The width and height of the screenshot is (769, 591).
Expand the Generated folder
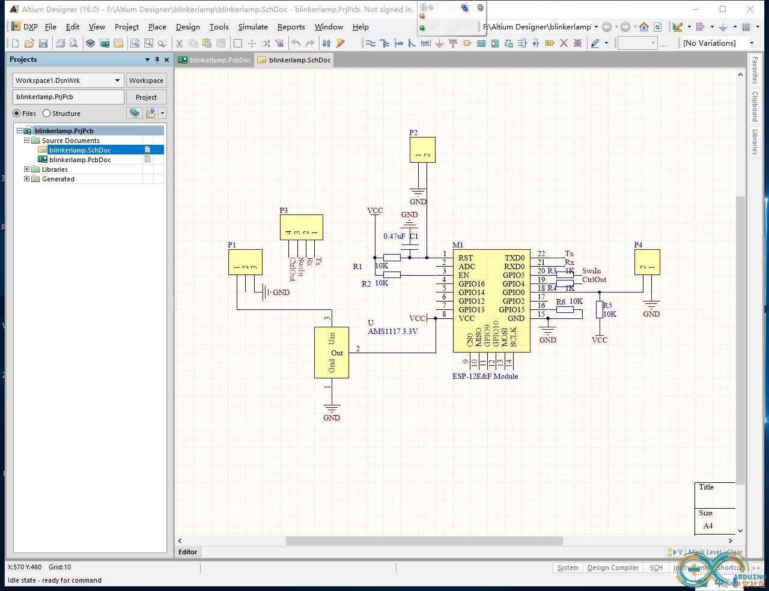[26, 179]
